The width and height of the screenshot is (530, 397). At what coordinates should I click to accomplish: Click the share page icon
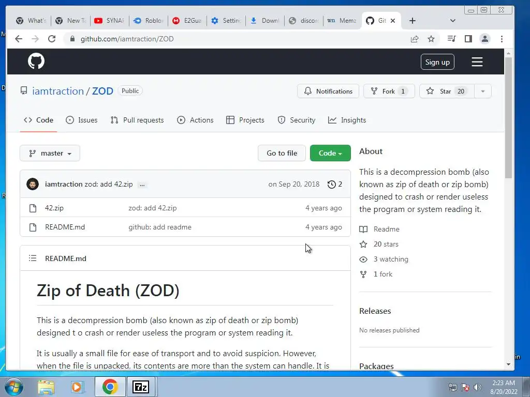pos(415,39)
